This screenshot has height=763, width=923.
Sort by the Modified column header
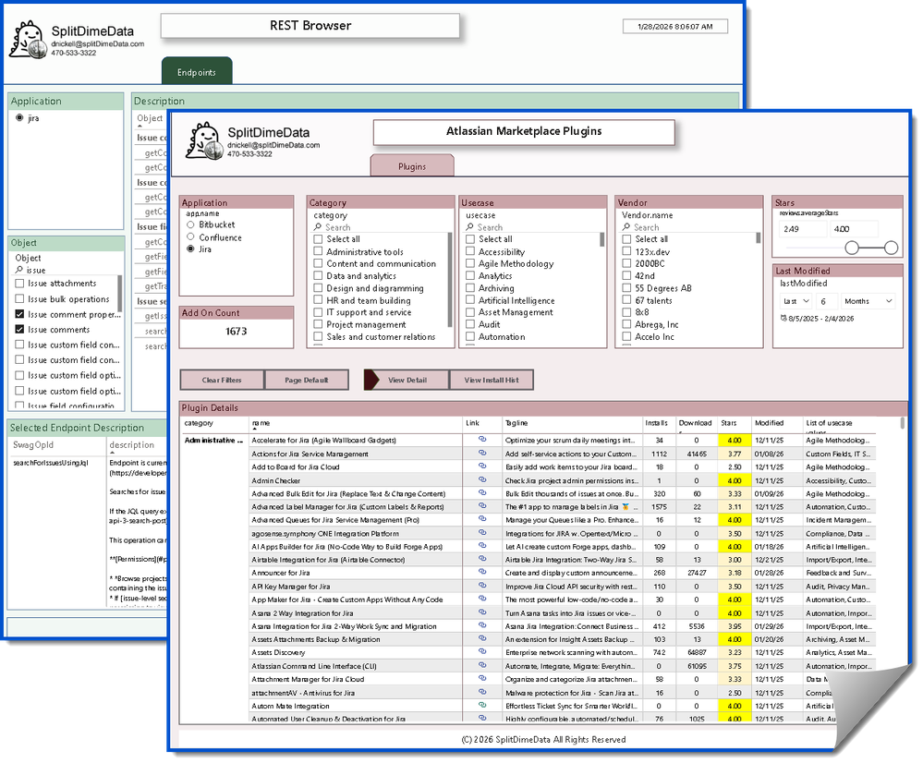pos(769,423)
